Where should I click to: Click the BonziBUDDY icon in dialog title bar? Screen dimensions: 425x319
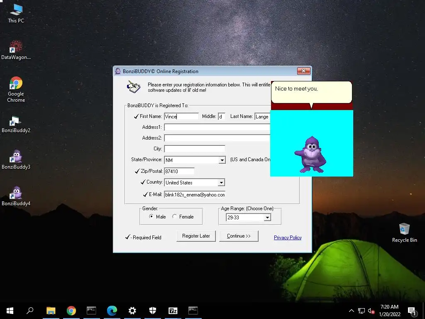117,71
